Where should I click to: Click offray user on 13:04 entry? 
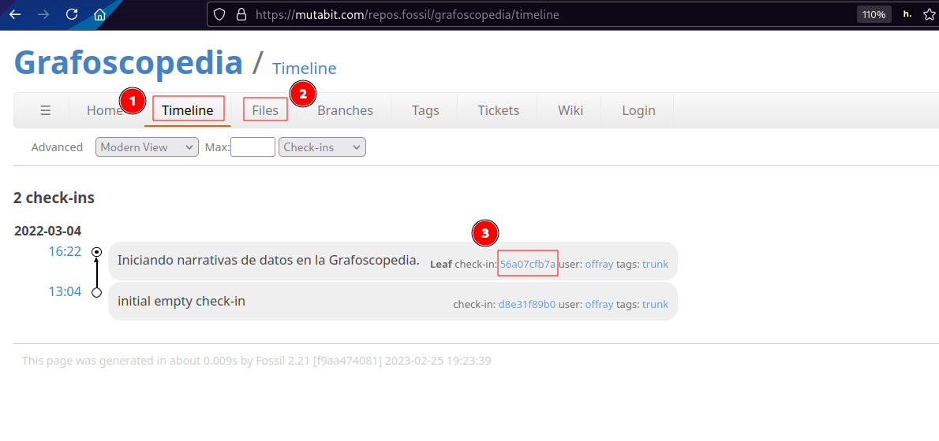click(599, 304)
